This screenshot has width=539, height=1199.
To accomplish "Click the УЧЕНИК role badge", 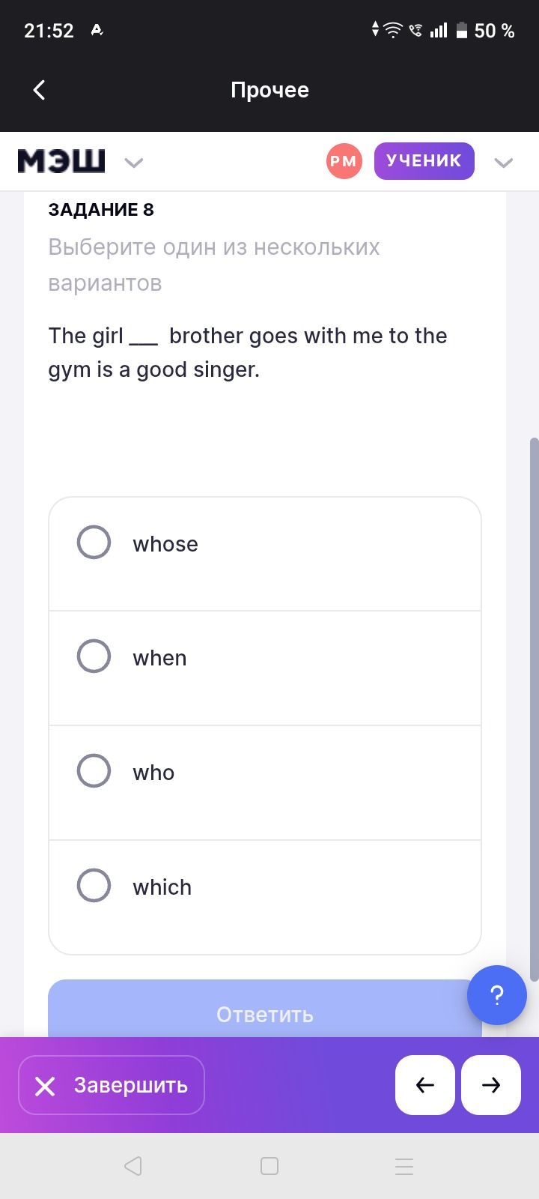I will tap(424, 161).
